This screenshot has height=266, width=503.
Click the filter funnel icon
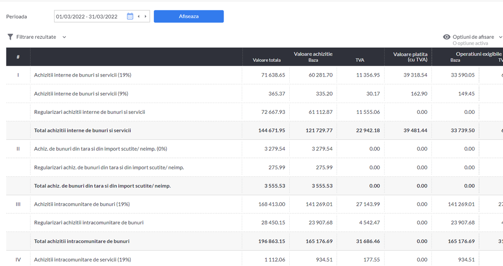(10, 37)
